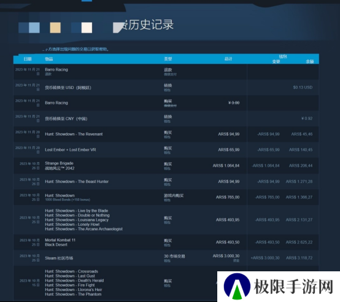Click the ARS$ 45,46 balance value
340x302 pixels.
pos(302,134)
